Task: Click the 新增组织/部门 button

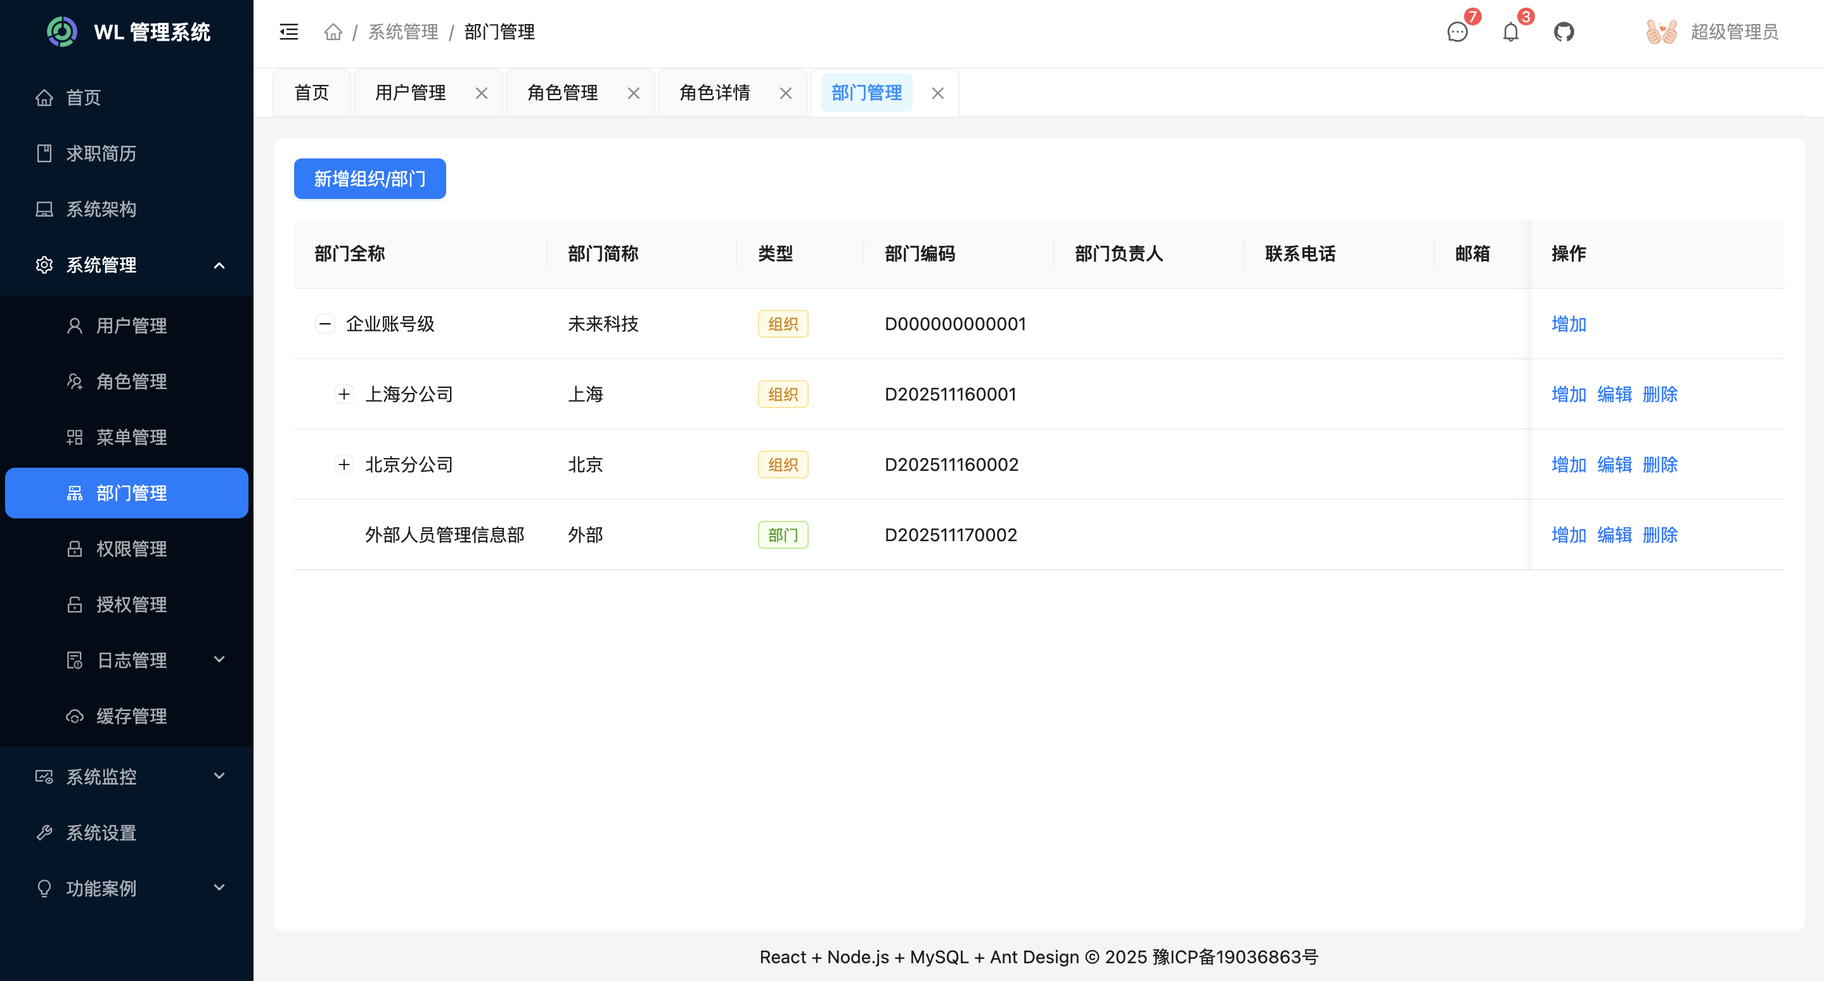Action: [369, 178]
